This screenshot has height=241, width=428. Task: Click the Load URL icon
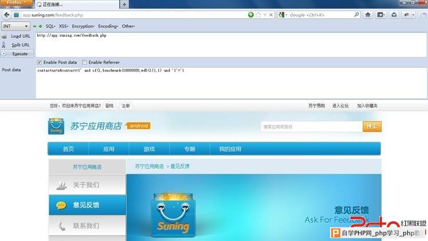[4, 36]
